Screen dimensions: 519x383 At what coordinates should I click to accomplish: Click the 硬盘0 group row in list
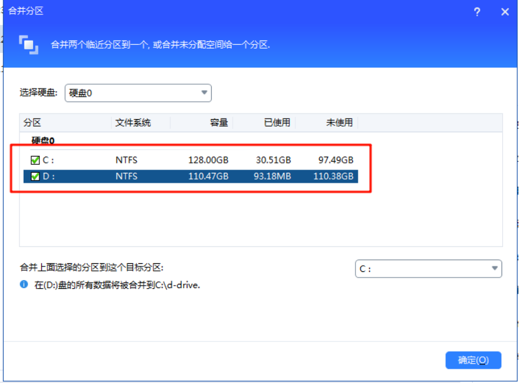click(43, 141)
